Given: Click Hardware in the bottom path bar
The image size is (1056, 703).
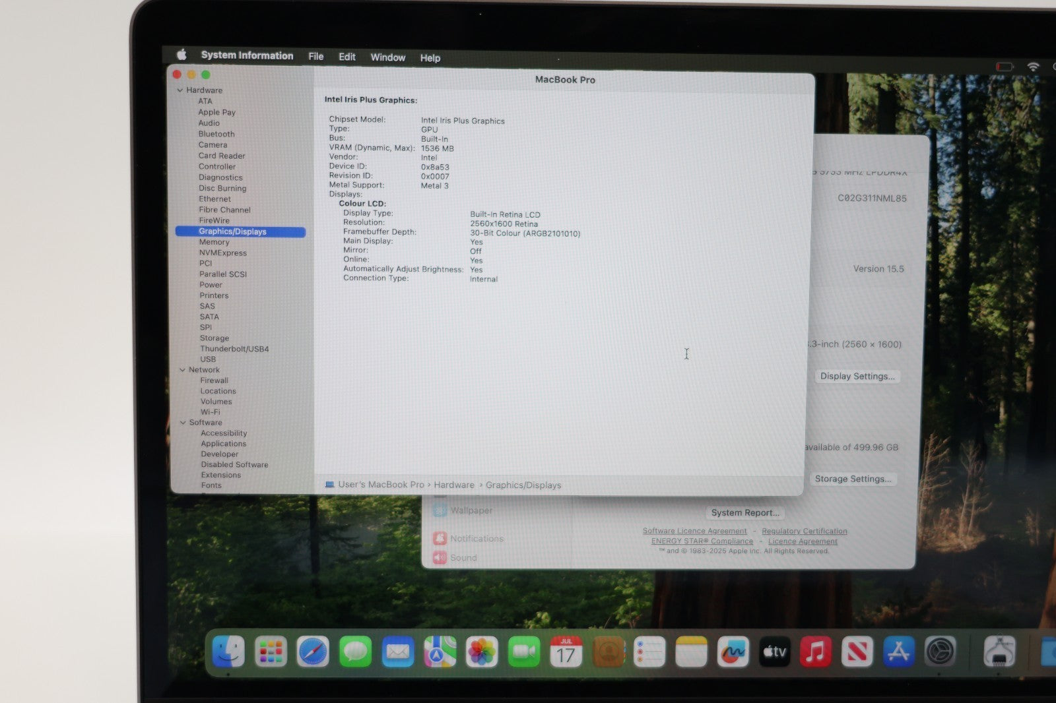Looking at the screenshot, I should [x=454, y=485].
